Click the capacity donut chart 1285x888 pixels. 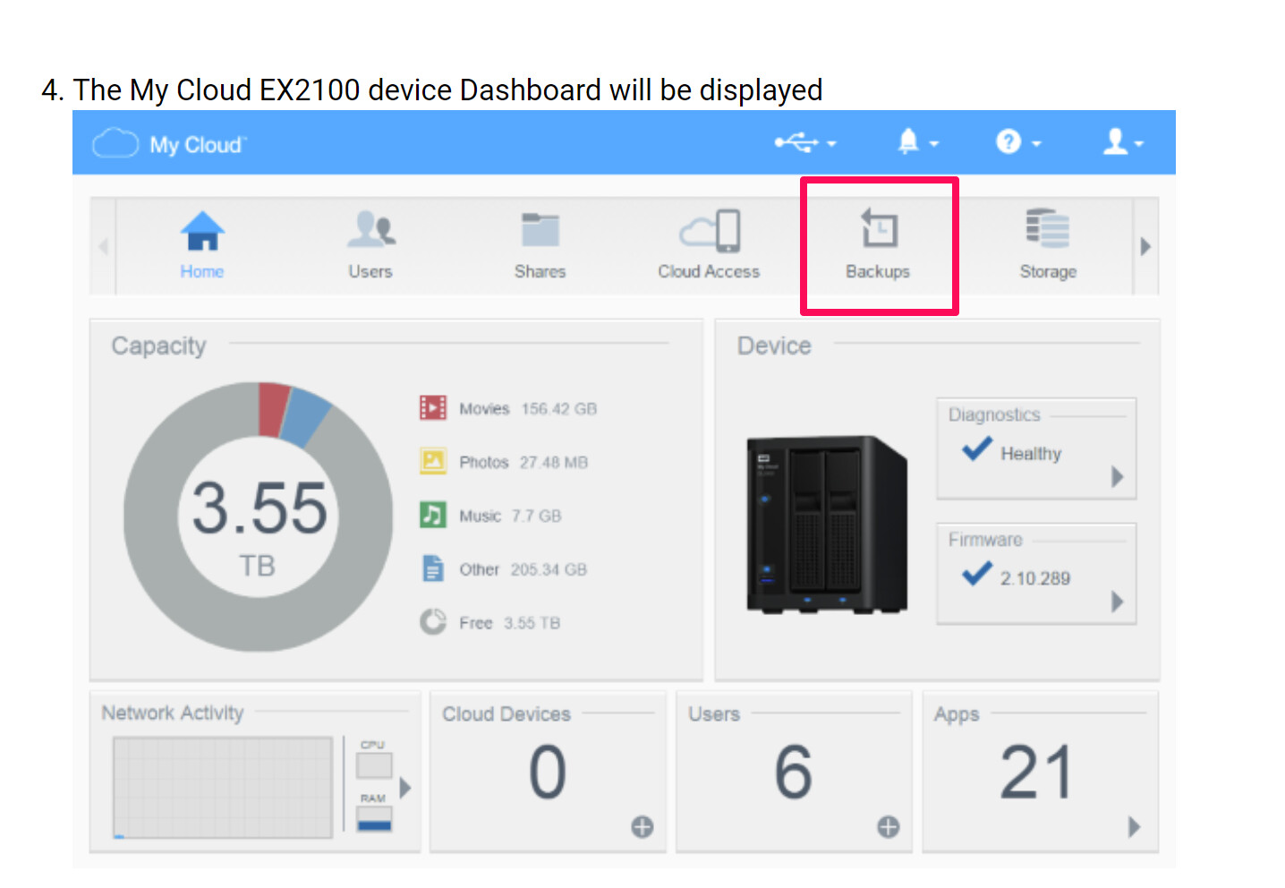coord(259,517)
